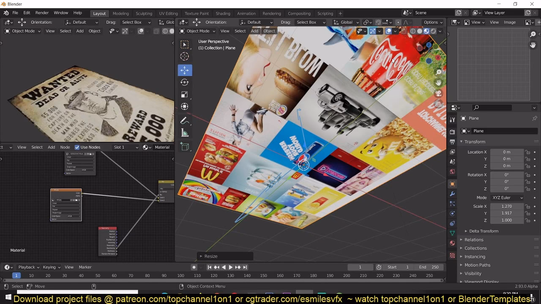541x304 pixels.
Task: Open the Node menu in the shader editor
Action: [65, 147]
